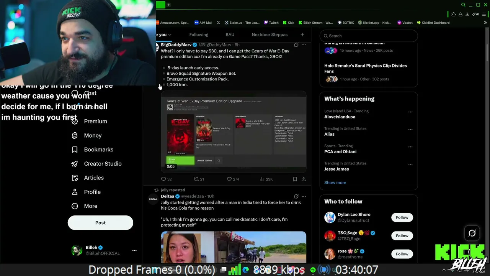Screen dimensions: 490x276
Task: Show hidden bookmarks with overflow chevron
Action: [485, 23]
